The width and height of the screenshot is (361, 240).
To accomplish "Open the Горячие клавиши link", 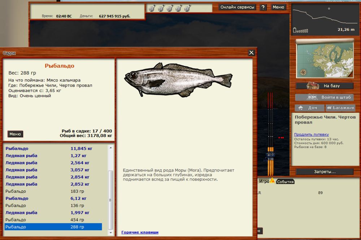I will coord(140,232).
